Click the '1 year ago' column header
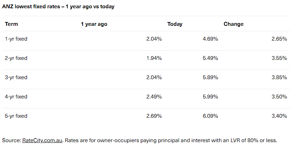Screen dimensions: 296x148 [x=94, y=24]
